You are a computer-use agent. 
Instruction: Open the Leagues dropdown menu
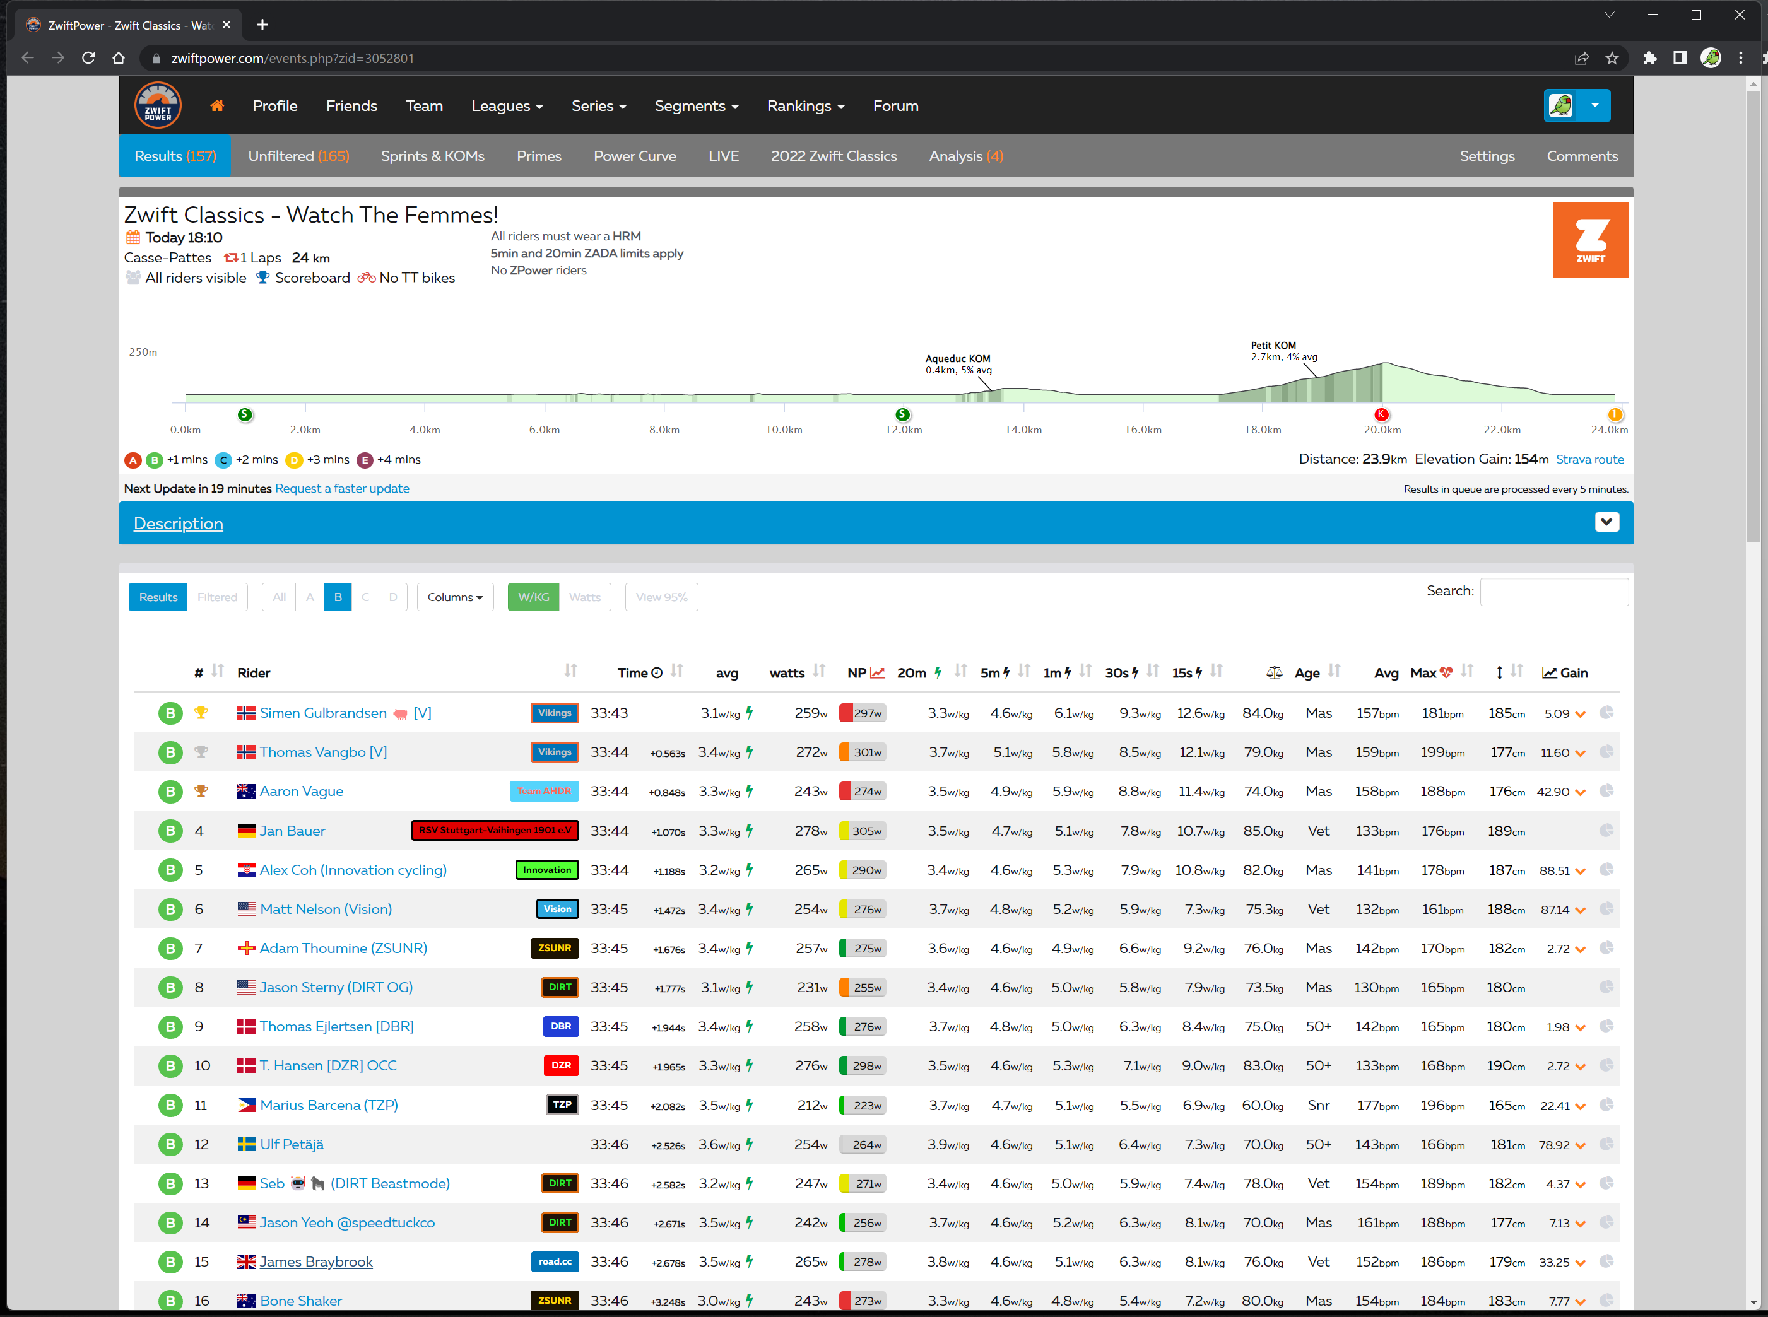click(x=507, y=106)
